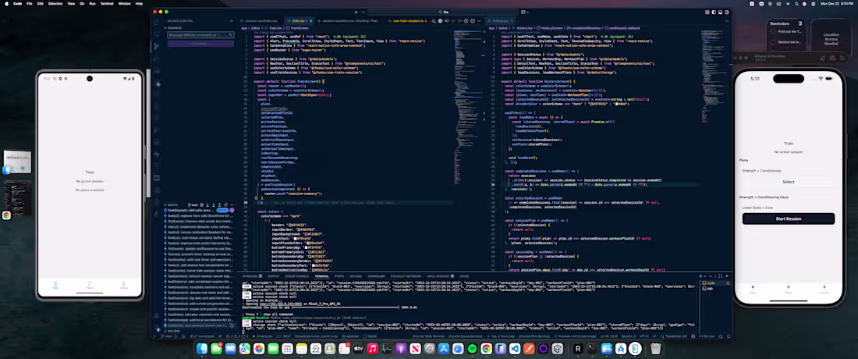Click the commit message input field
The height and width of the screenshot is (359, 858).
coord(200,34)
